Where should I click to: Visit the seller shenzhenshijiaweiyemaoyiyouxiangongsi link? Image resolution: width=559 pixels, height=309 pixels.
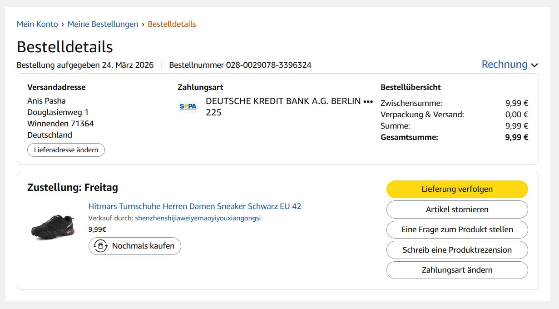click(198, 218)
